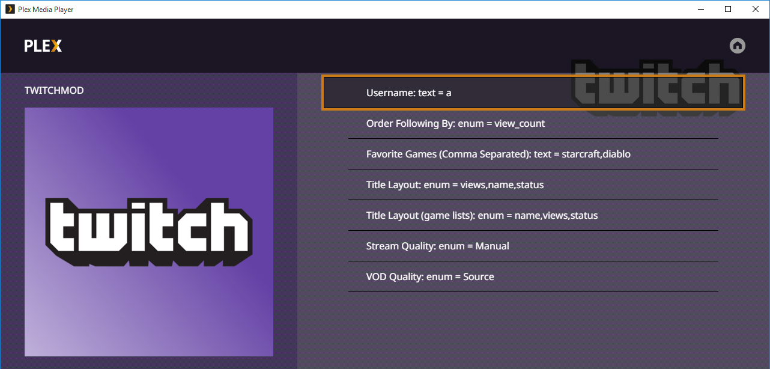Open Title Layout (game lists) setting
The width and height of the screenshot is (770, 369).
tap(533, 215)
